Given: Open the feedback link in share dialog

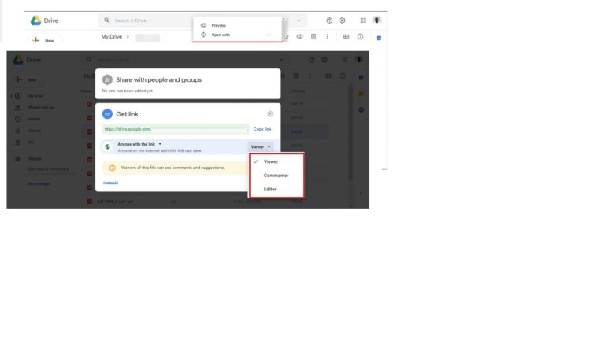Looking at the screenshot, I should click(x=111, y=183).
